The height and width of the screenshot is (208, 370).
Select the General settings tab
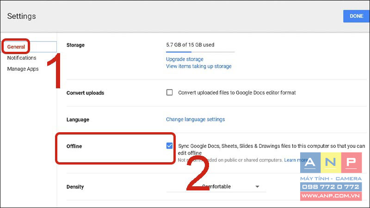click(16, 47)
